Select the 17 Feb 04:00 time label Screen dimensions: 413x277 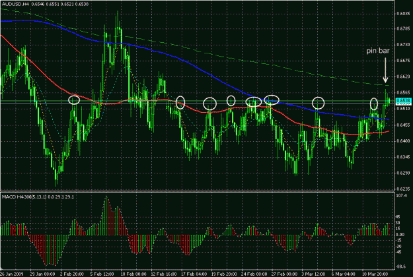click(194, 274)
